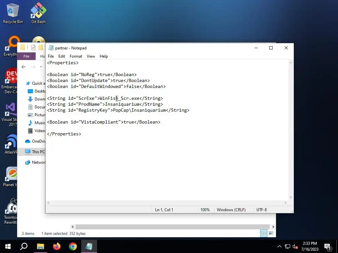Go forward in File Explorer
This screenshot has width=338, height=253.
[33, 67]
